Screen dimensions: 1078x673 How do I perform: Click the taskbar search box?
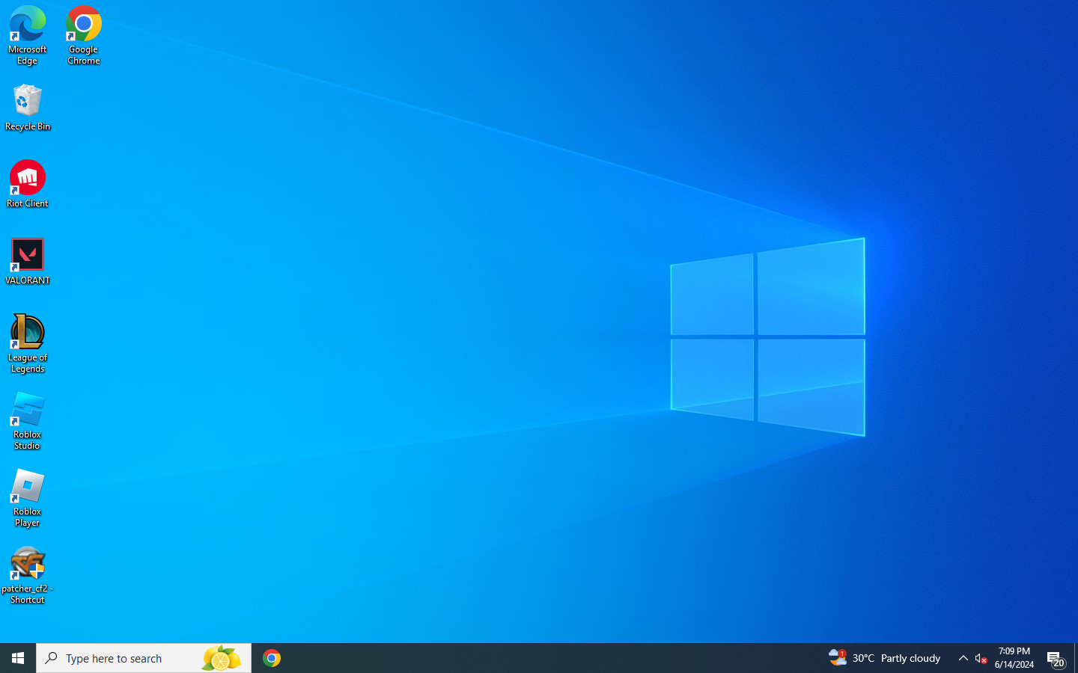tap(144, 658)
